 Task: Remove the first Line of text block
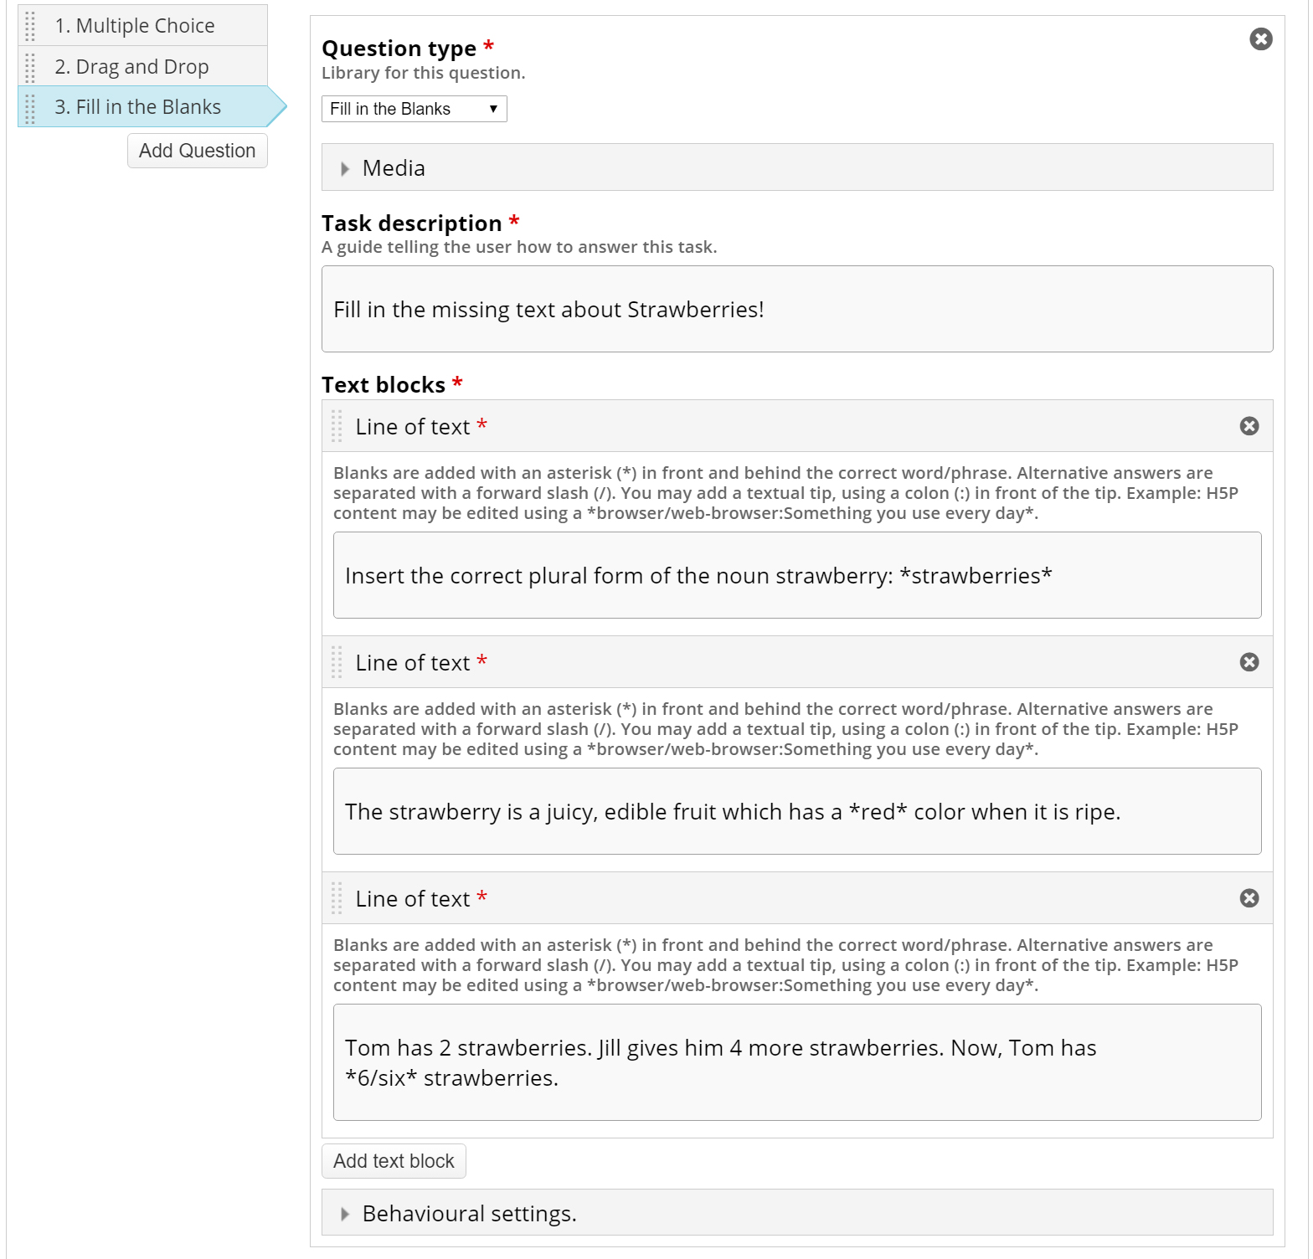(1249, 426)
